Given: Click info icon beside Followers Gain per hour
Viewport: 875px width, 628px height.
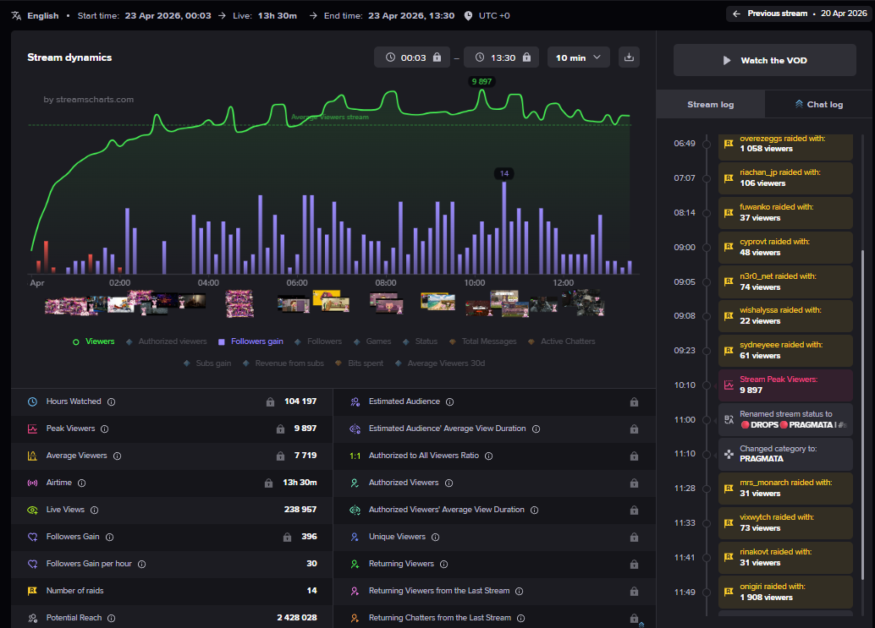Looking at the screenshot, I should [x=141, y=564].
